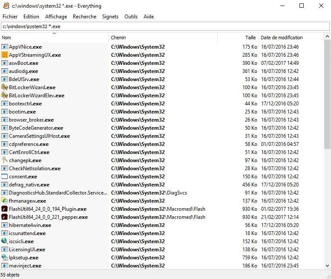Click the Chemin column header
The width and height of the screenshot is (331, 279).
pos(162,38)
